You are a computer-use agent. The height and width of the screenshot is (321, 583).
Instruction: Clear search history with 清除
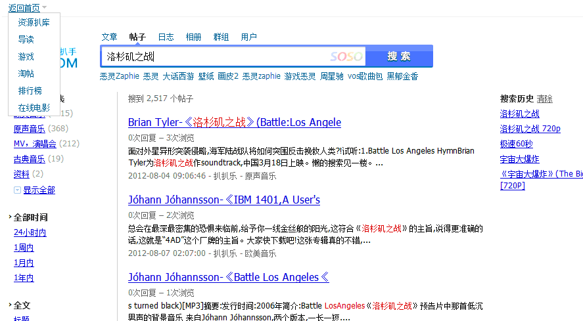pos(545,99)
